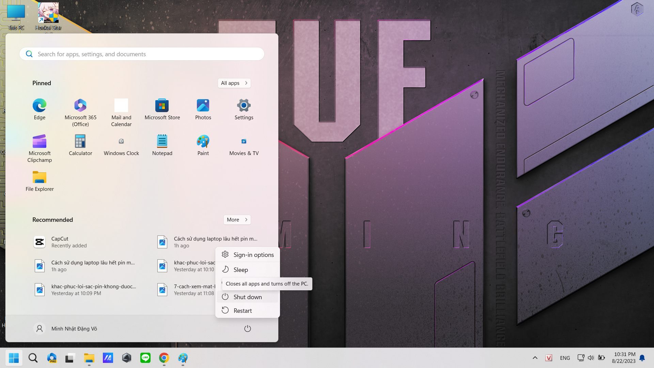This screenshot has width=654, height=368.
Task: Select Shut down from power menu
Action: click(248, 297)
